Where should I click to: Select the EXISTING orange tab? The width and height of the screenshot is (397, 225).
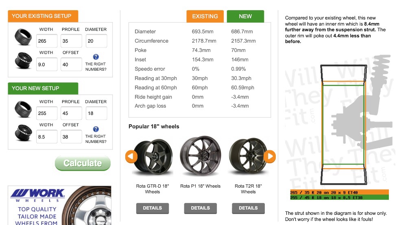(x=205, y=16)
